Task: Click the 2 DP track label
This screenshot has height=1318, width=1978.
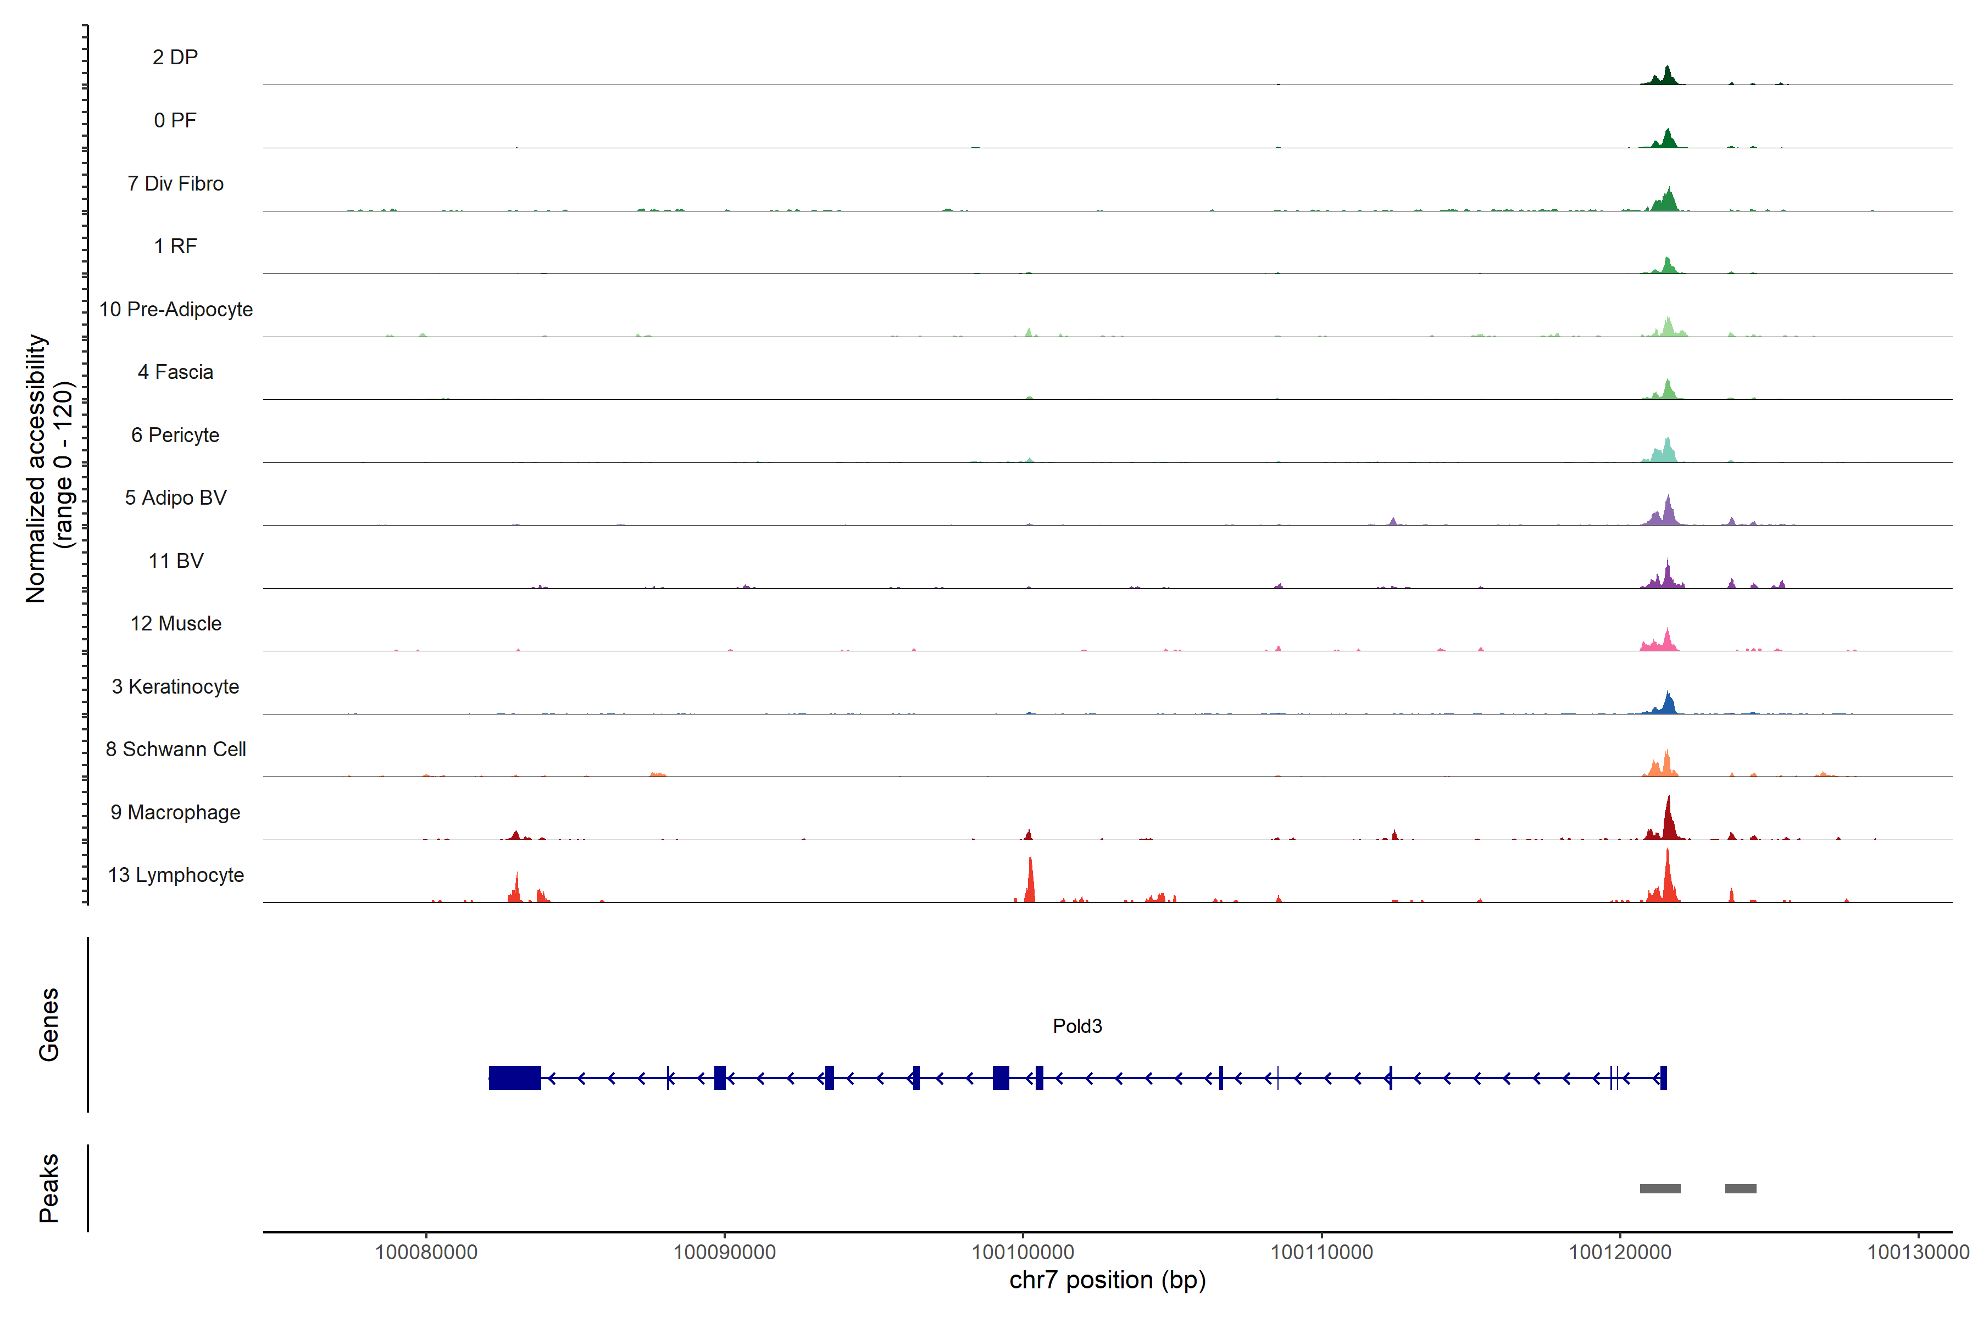Action: coord(175,57)
